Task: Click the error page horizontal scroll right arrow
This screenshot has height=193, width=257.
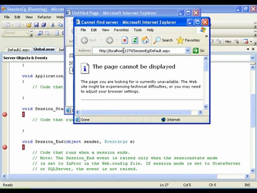Action: tap(200, 112)
